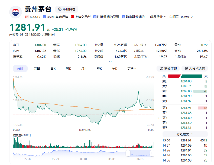
Task: Click the arrow right of 白酒II -0.89%
Action: 192,17
